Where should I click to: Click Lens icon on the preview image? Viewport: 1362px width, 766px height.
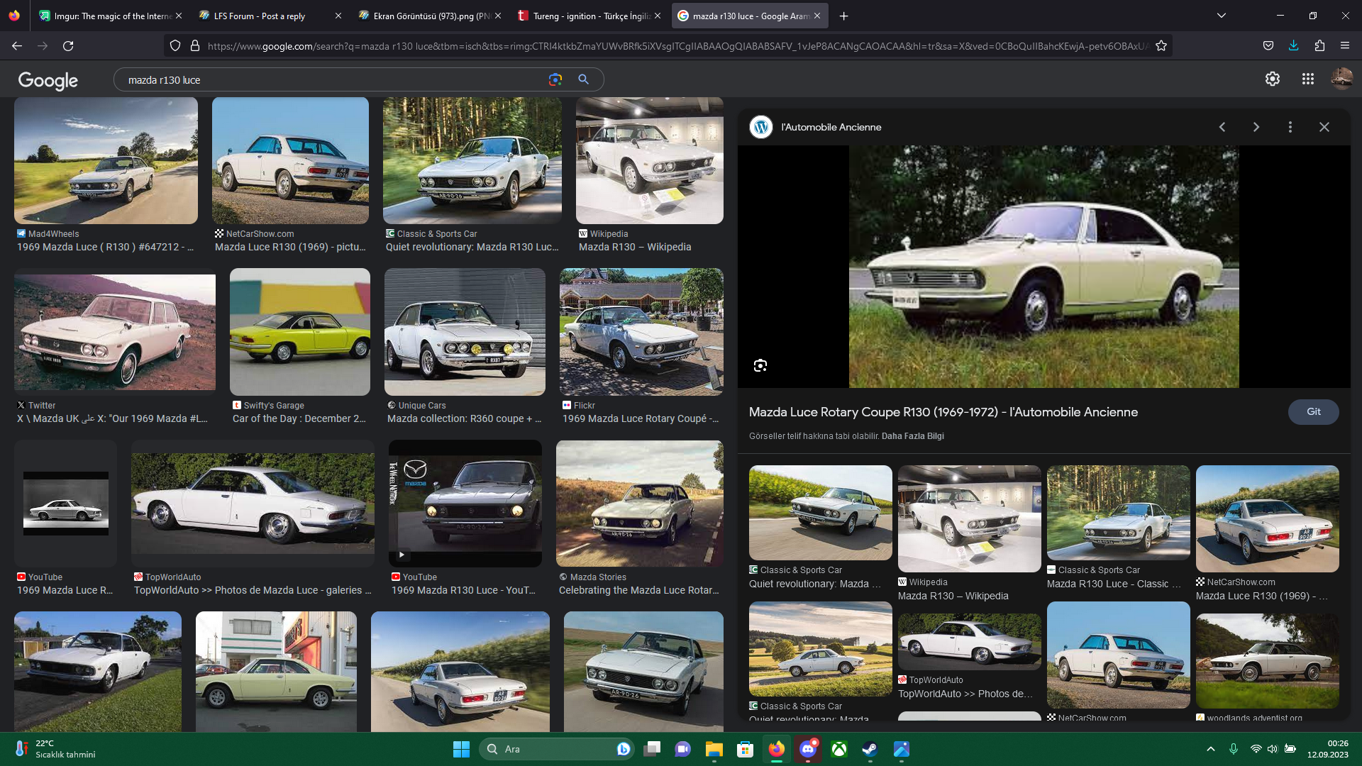click(760, 365)
